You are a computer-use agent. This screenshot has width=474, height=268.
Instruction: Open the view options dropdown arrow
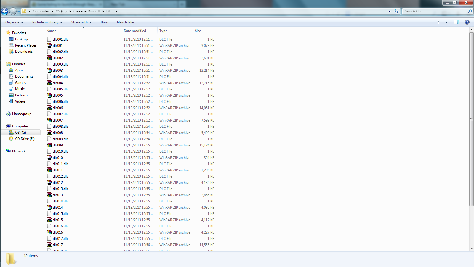447,22
